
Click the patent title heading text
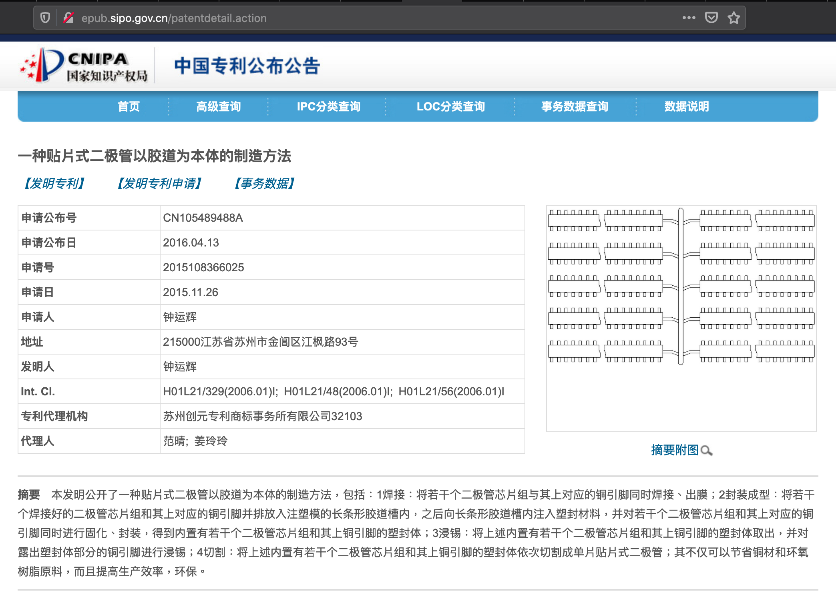155,156
